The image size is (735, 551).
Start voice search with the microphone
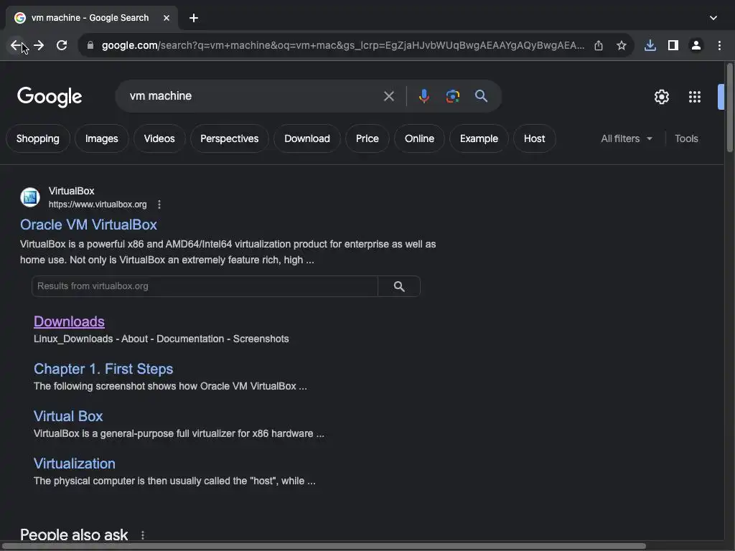point(423,96)
